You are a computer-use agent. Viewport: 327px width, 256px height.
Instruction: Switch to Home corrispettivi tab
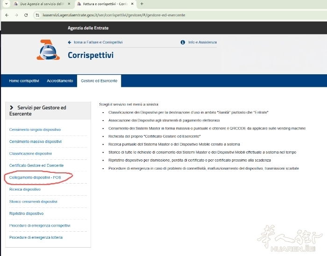(24, 81)
